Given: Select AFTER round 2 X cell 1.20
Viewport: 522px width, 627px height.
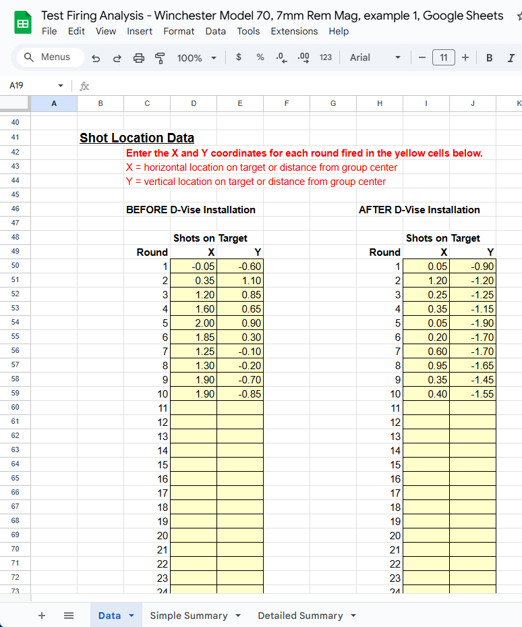Looking at the screenshot, I should tap(426, 281).
